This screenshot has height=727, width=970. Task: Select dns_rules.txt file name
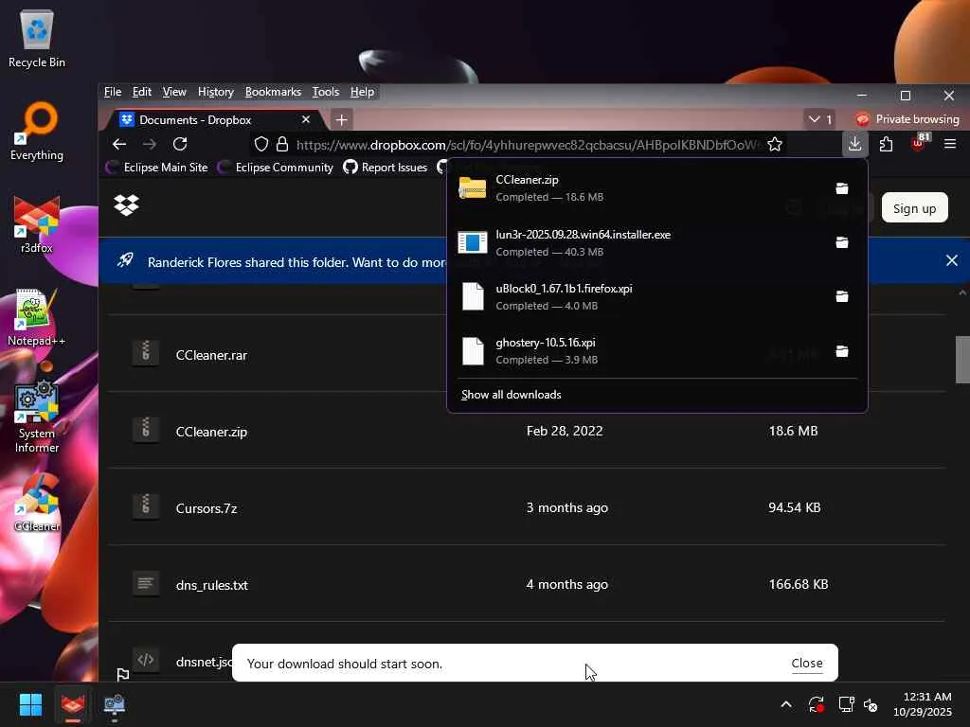coord(211,585)
